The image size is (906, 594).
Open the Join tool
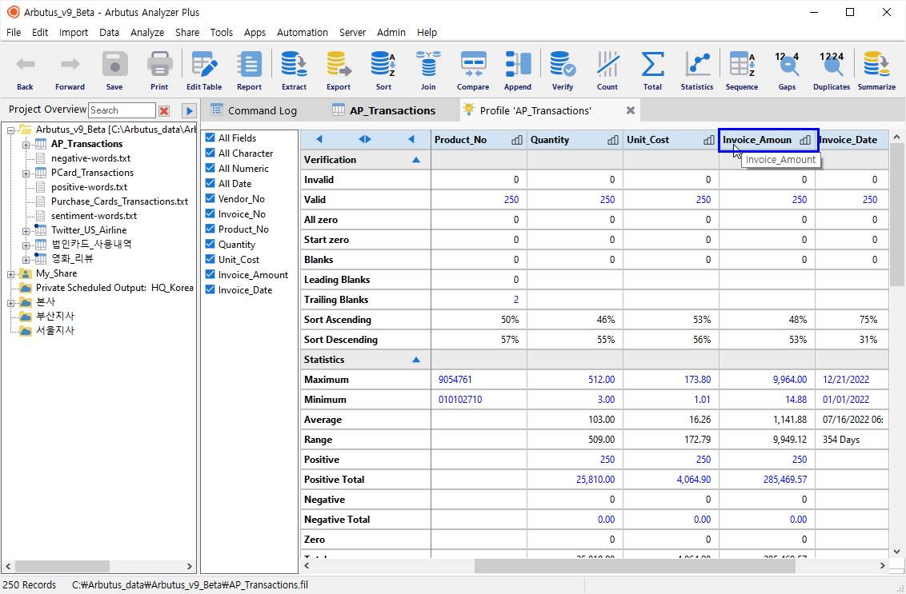[x=428, y=64]
